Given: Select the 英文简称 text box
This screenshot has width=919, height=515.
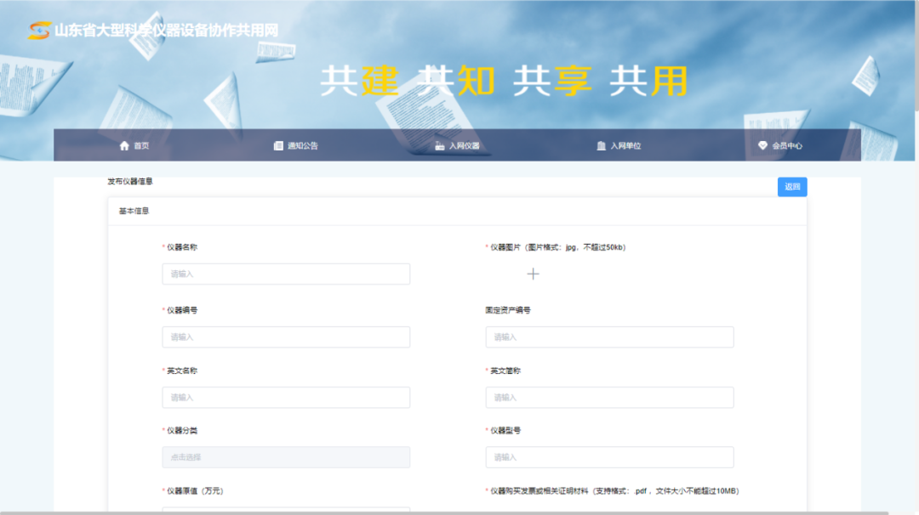Looking at the screenshot, I should tap(609, 397).
